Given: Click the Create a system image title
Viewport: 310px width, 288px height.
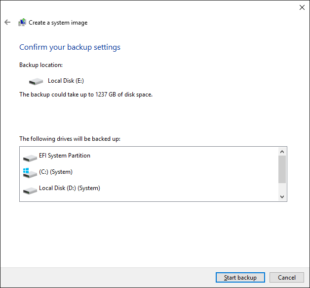Looking at the screenshot, I should [58, 23].
